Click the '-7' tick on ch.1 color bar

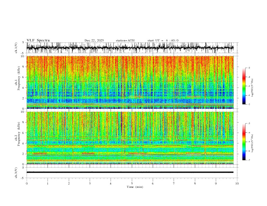249,104
